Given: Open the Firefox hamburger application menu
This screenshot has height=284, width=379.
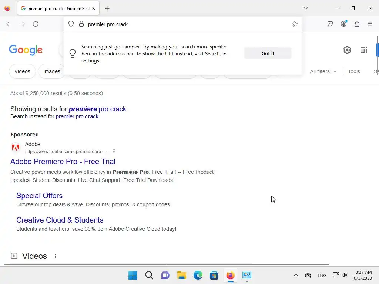Looking at the screenshot, I should pos(370,24).
